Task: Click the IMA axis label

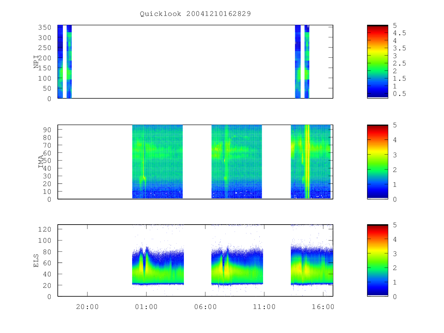Action: (x=41, y=162)
